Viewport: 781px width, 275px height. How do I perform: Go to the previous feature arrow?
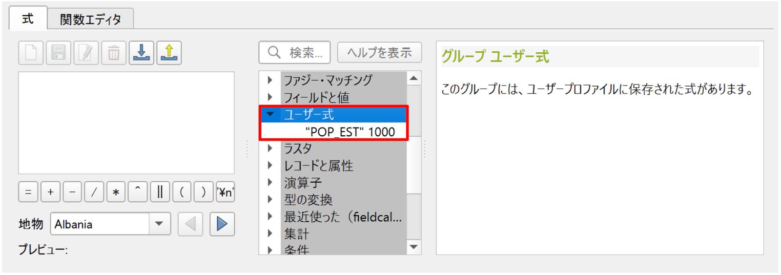click(190, 224)
